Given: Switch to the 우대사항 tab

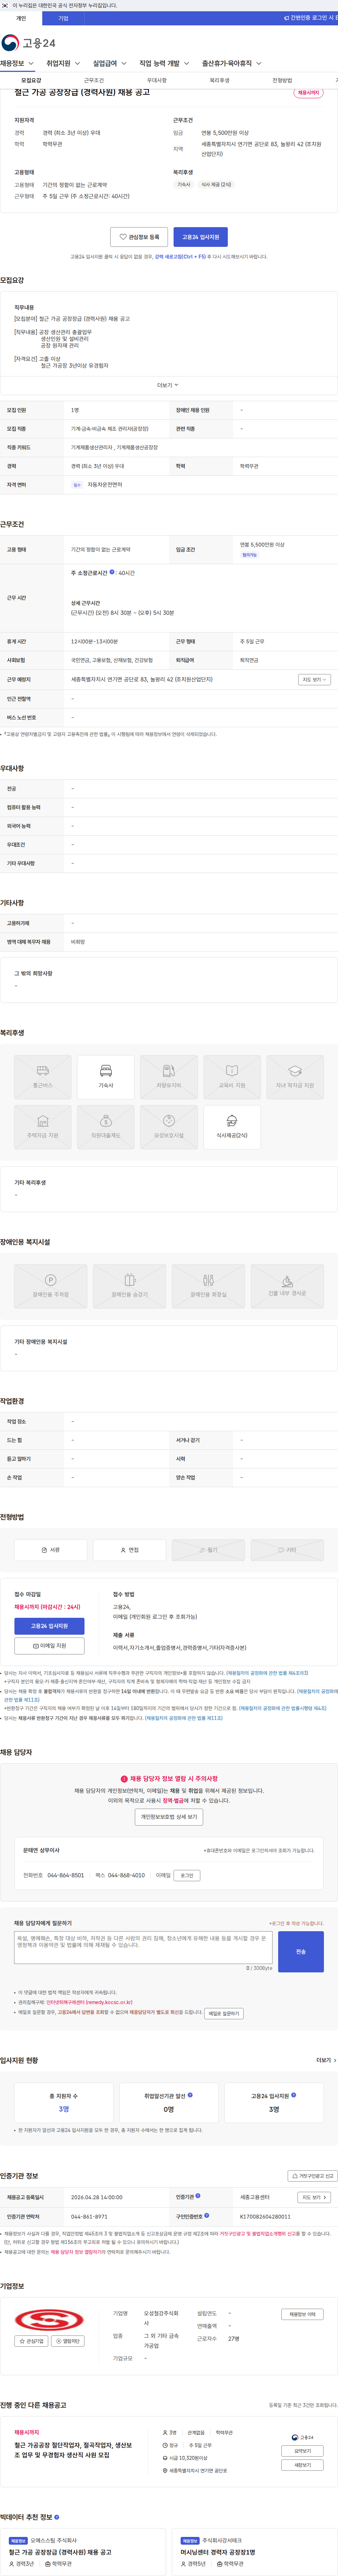Looking at the screenshot, I should [157, 80].
